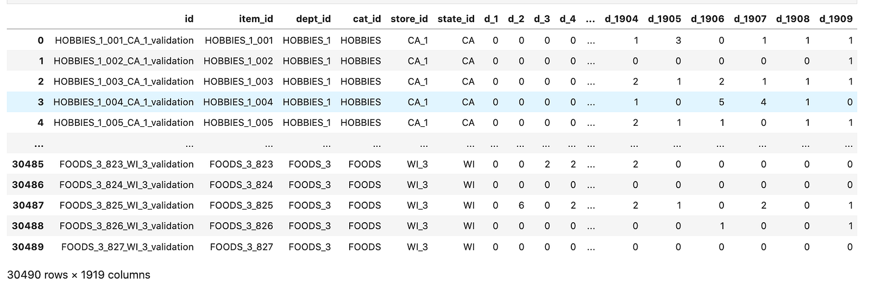Click the 30490 rows × 1919 columns text

tap(79, 275)
